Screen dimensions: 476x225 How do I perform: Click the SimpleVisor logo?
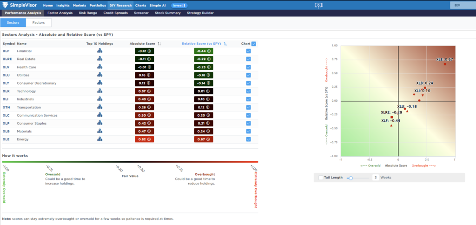pos(20,5)
